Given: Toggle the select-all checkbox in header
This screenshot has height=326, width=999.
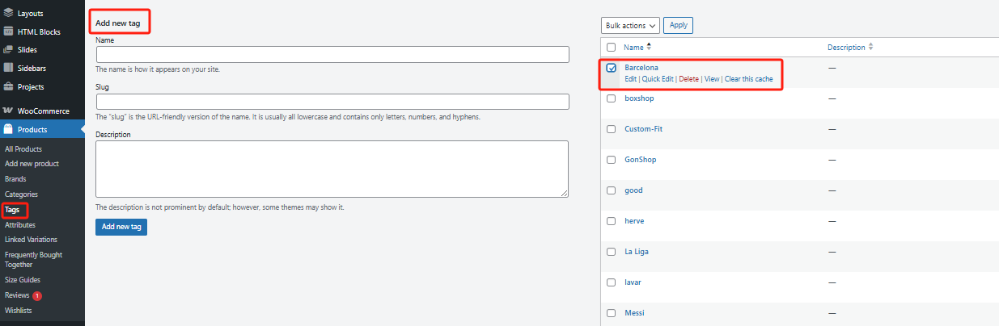Looking at the screenshot, I should 612,48.
